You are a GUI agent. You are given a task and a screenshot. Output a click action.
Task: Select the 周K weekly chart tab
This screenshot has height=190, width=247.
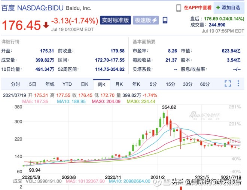pyautogui.click(x=101, y=85)
